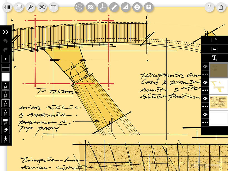228x171 pixels.
Task: Open the line weight setting
Action: pos(6,68)
